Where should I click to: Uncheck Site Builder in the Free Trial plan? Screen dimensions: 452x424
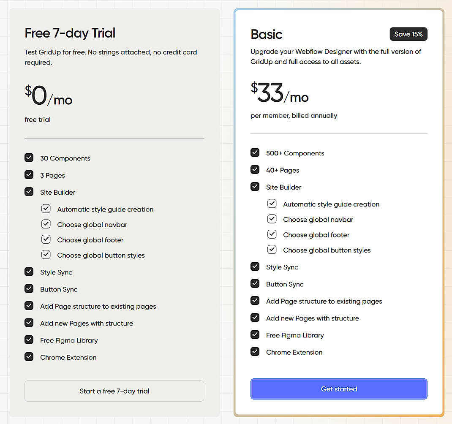(29, 192)
